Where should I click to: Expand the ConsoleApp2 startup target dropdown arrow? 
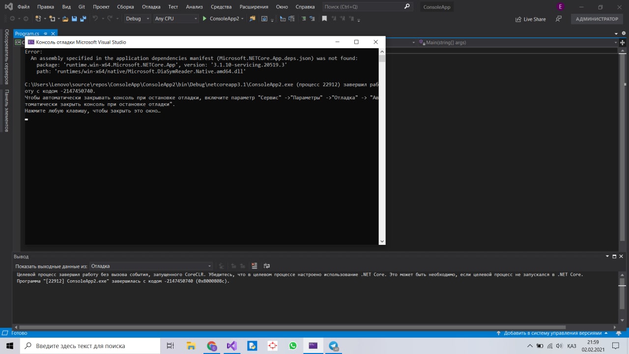(x=242, y=19)
